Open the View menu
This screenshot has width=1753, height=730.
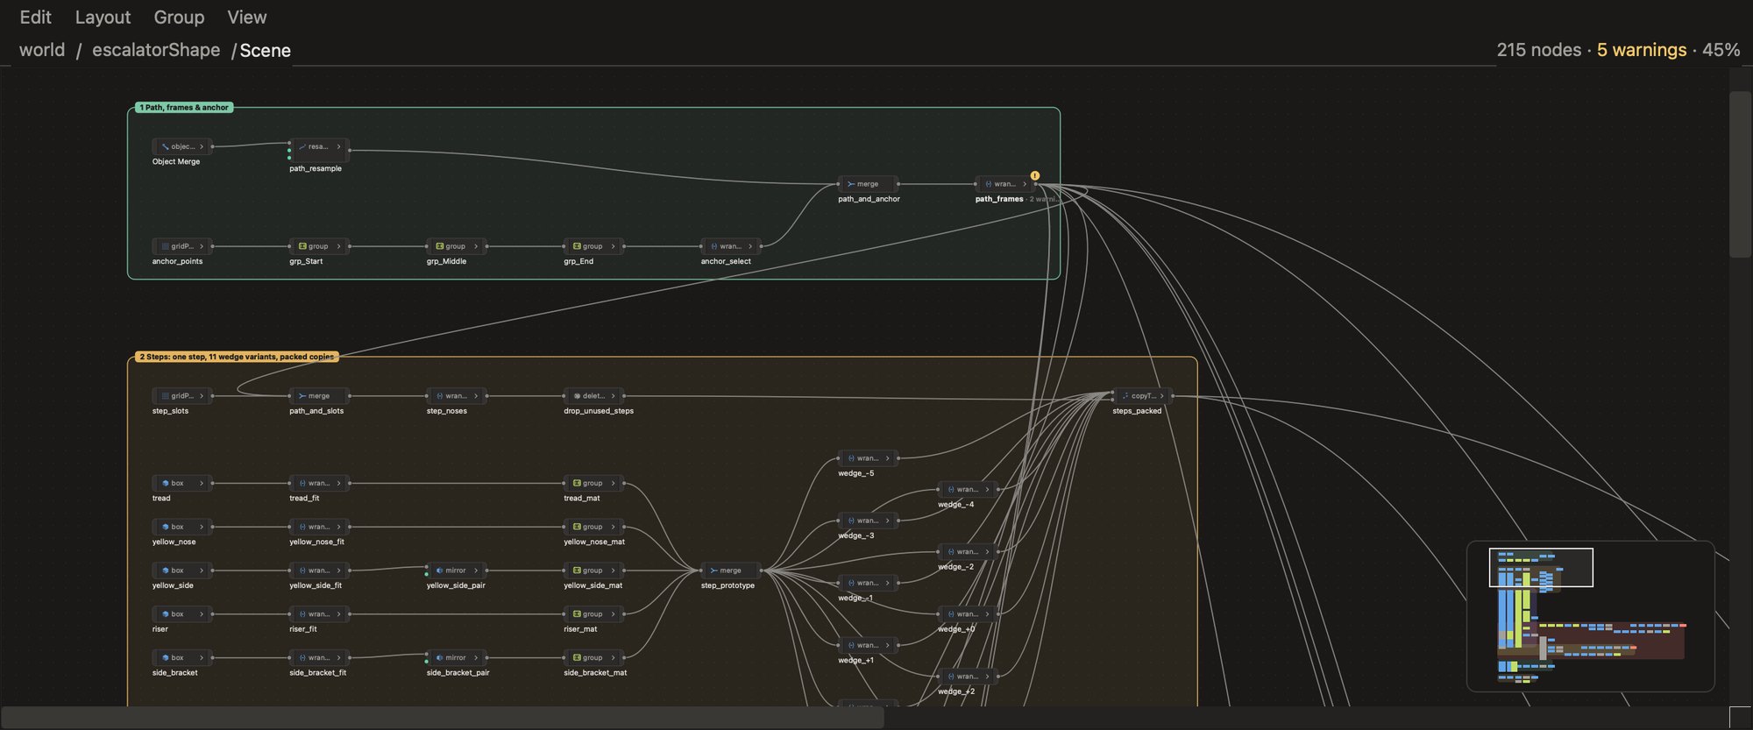[x=247, y=18]
